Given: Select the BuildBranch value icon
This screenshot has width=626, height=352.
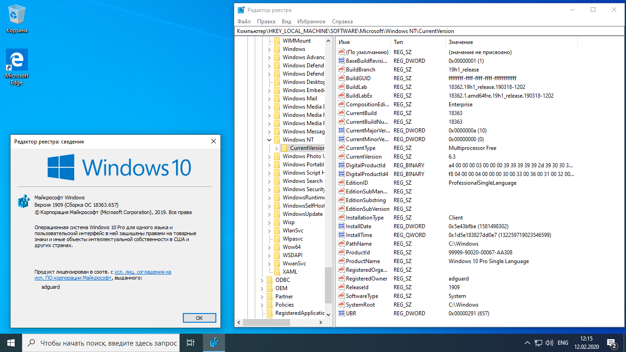Looking at the screenshot, I should [x=341, y=70].
